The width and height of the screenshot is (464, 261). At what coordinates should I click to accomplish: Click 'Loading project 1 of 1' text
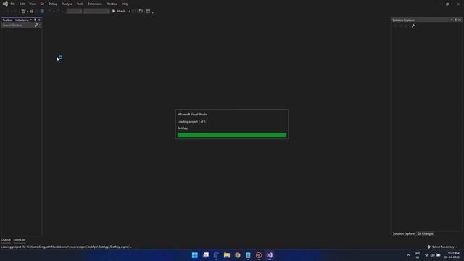click(x=191, y=122)
